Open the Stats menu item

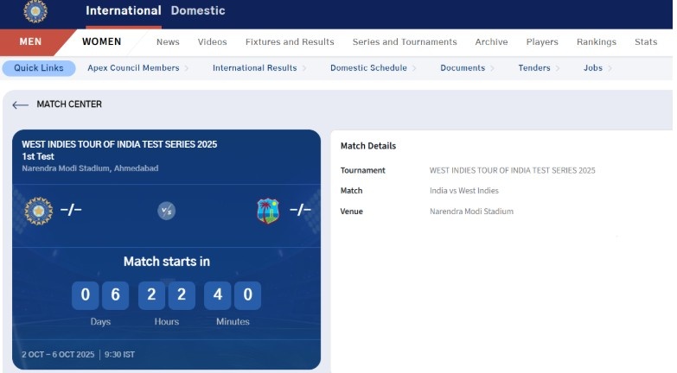point(646,41)
